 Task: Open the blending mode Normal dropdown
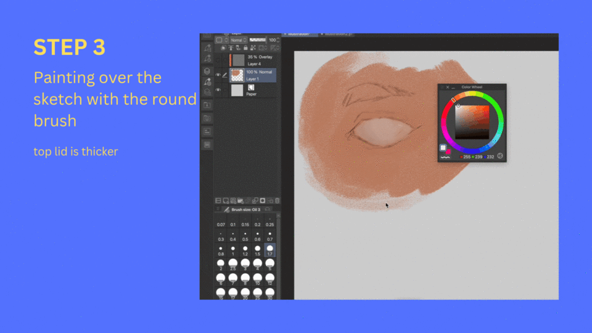pos(239,40)
